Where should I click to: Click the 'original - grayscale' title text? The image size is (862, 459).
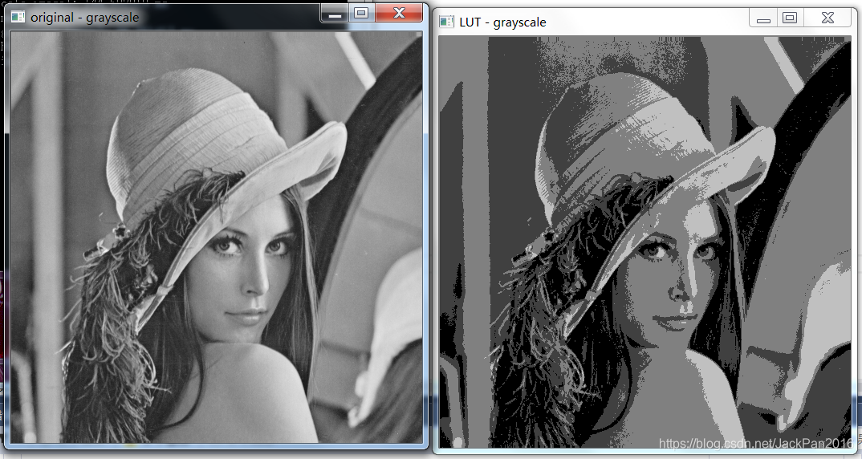84,17
